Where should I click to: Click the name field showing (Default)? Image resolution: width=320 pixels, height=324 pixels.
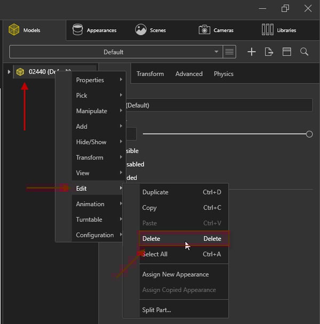pos(219,106)
